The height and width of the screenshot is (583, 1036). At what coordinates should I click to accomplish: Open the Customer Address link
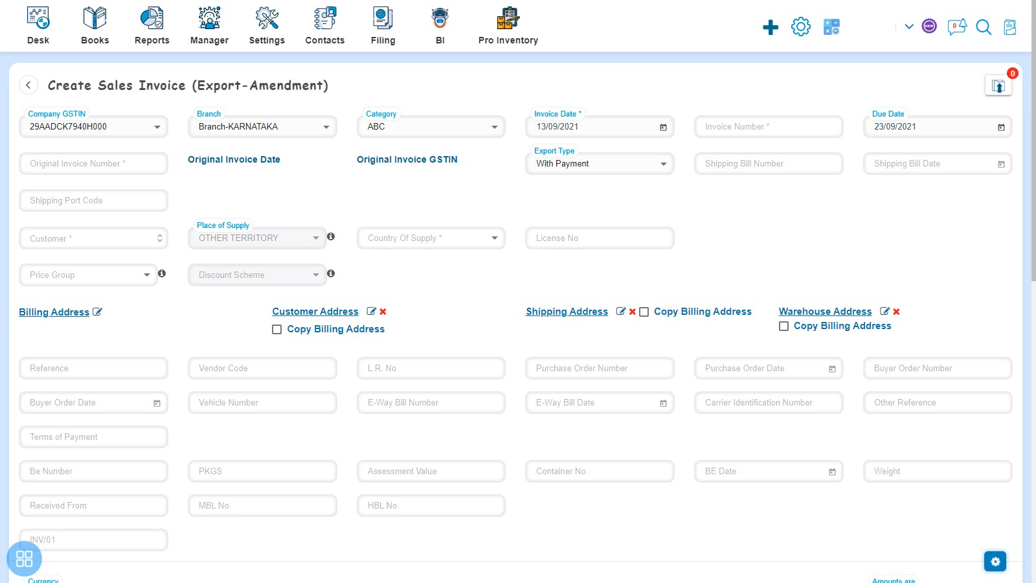tap(315, 311)
